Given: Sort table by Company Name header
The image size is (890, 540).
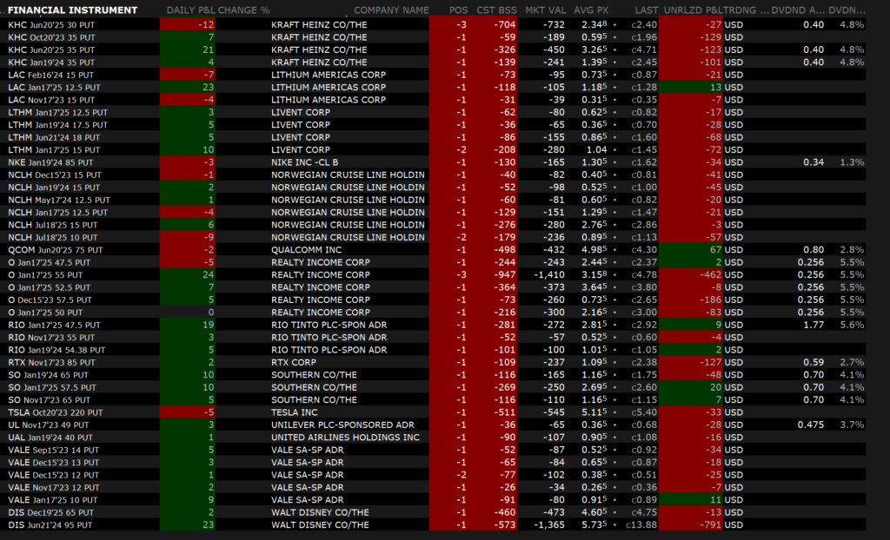Looking at the screenshot, I should (391, 10).
